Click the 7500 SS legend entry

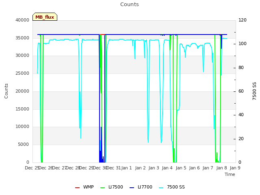(x=171, y=187)
